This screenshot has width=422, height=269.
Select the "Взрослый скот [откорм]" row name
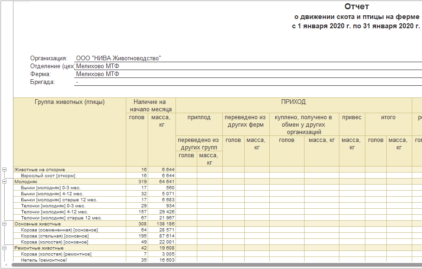[48, 176]
